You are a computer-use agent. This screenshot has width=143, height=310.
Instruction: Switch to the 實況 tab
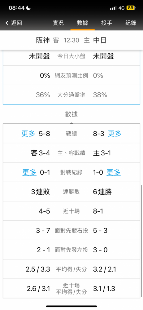coord(58,23)
